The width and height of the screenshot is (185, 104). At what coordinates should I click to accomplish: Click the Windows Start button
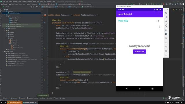pyautogui.click(x=1, y=103)
